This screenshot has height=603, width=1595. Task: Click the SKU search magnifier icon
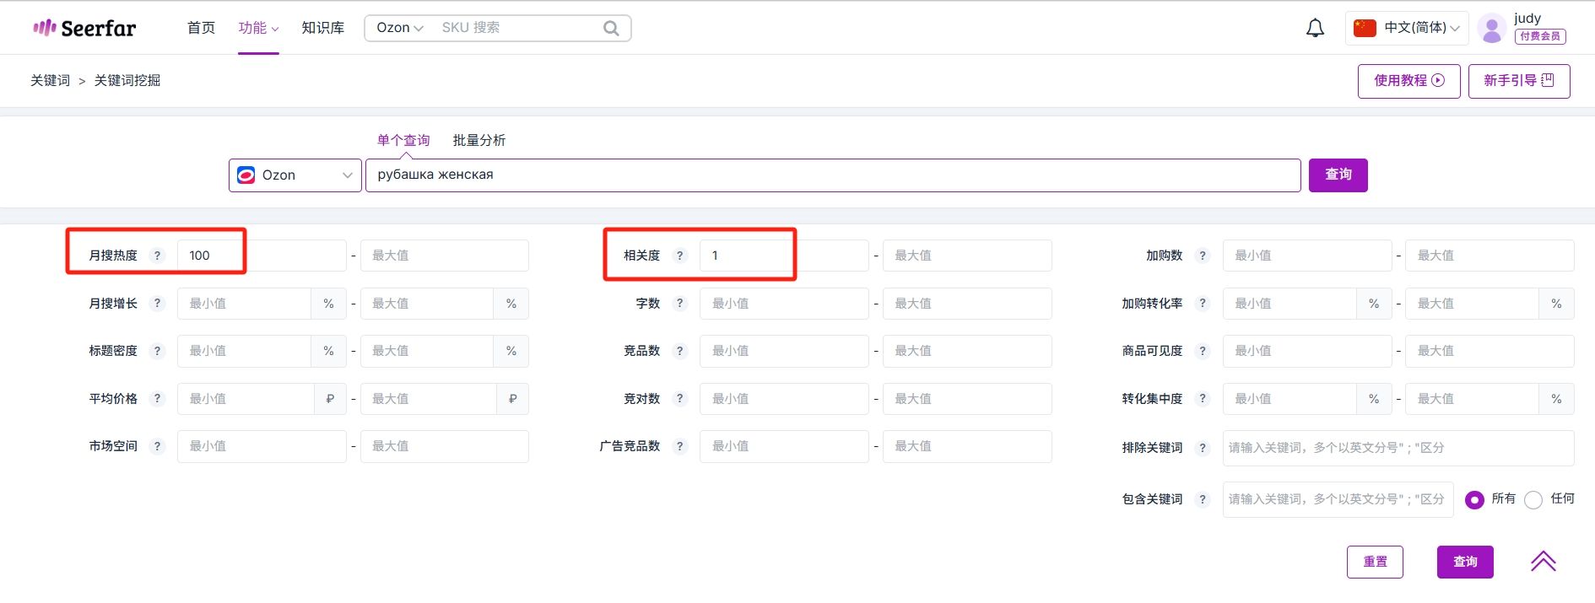tap(611, 28)
